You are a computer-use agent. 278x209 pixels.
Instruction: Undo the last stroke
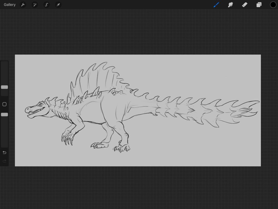4,152
